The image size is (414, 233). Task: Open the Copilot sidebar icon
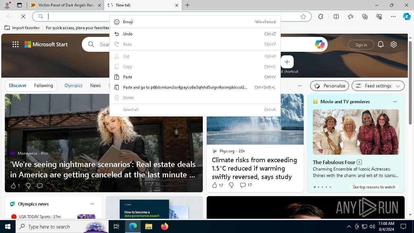pyautogui.click(x=407, y=17)
